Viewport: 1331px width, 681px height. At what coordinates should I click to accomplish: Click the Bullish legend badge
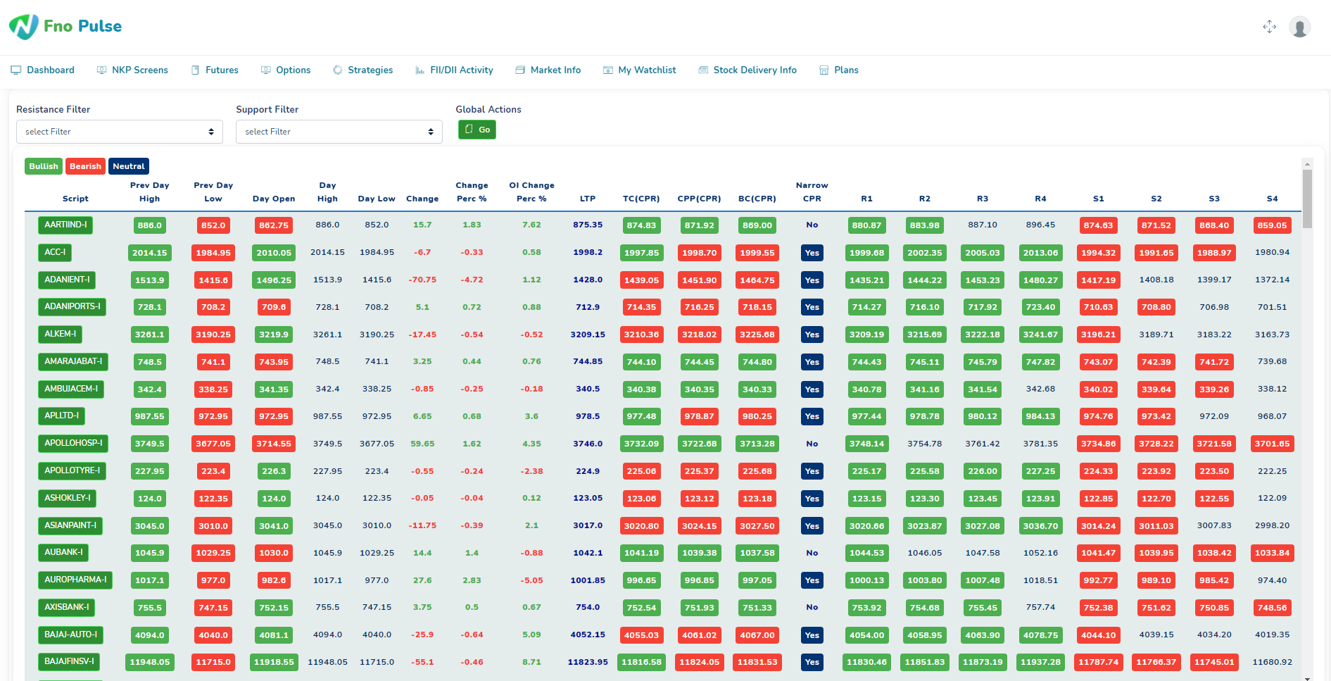point(44,166)
